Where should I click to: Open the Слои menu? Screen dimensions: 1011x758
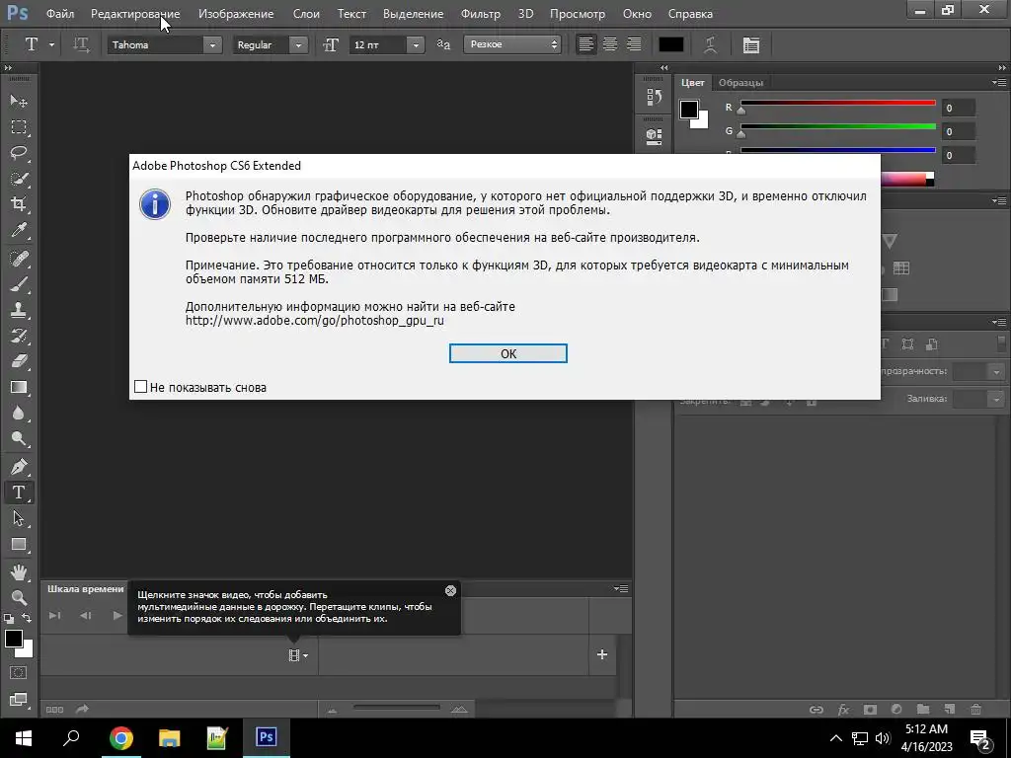(306, 14)
